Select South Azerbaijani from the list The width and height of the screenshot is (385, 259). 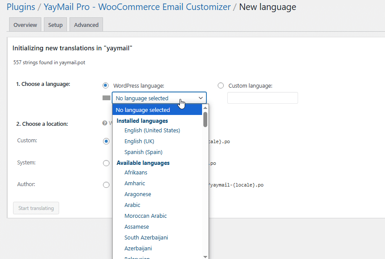tap(146, 237)
